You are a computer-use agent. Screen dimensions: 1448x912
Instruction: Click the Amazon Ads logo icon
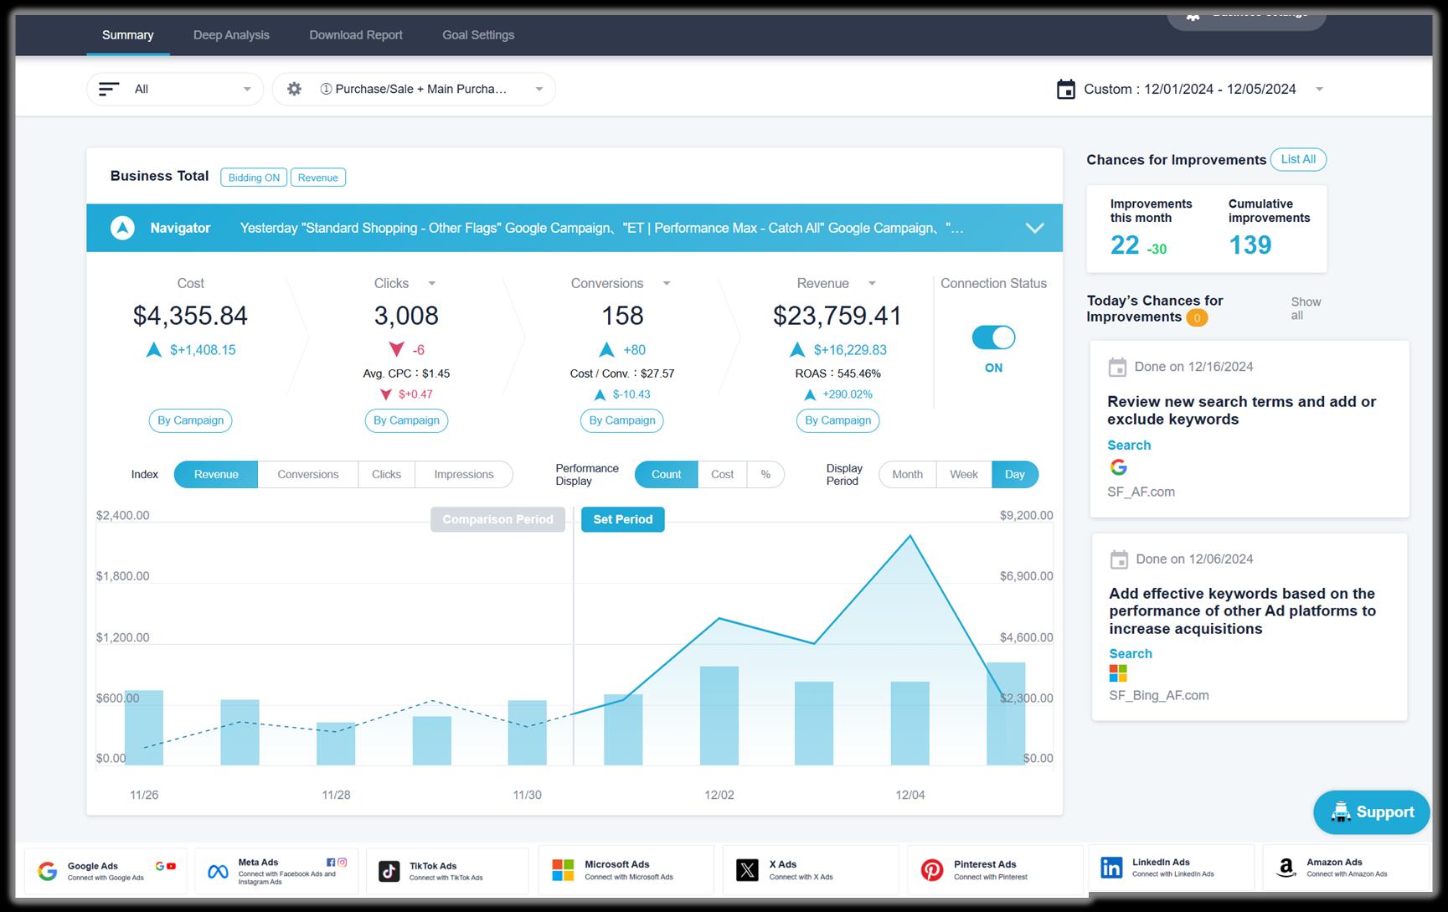(1286, 868)
